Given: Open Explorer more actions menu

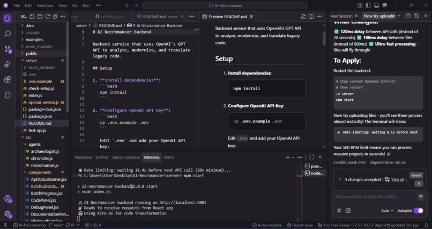Looking at the screenshot, I should 63,17.
